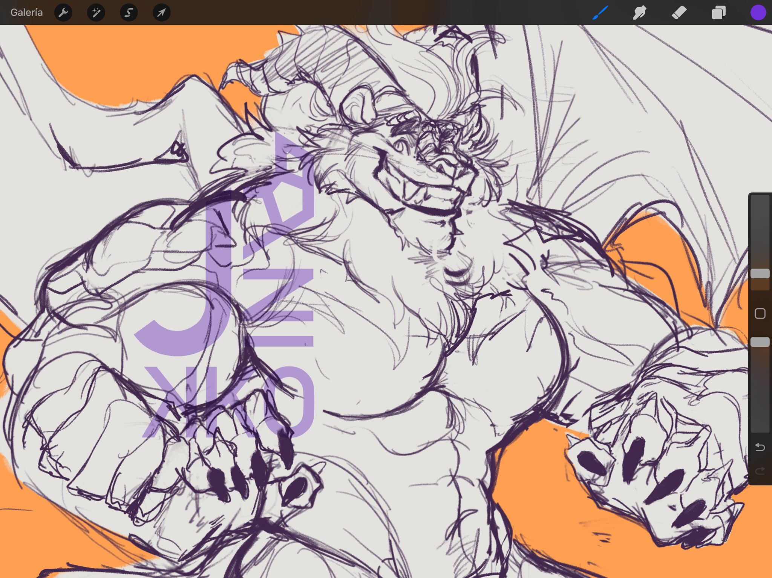
Task: Open the Layers panel
Action: pos(719,13)
